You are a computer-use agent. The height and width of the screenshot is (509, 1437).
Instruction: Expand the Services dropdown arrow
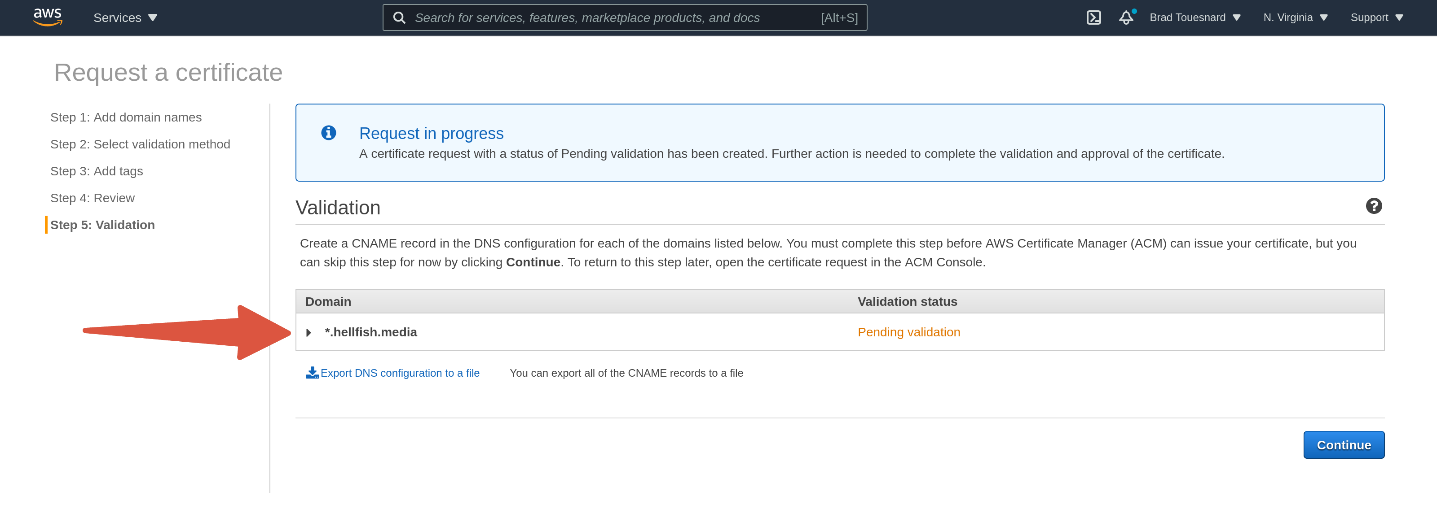(x=152, y=17)
